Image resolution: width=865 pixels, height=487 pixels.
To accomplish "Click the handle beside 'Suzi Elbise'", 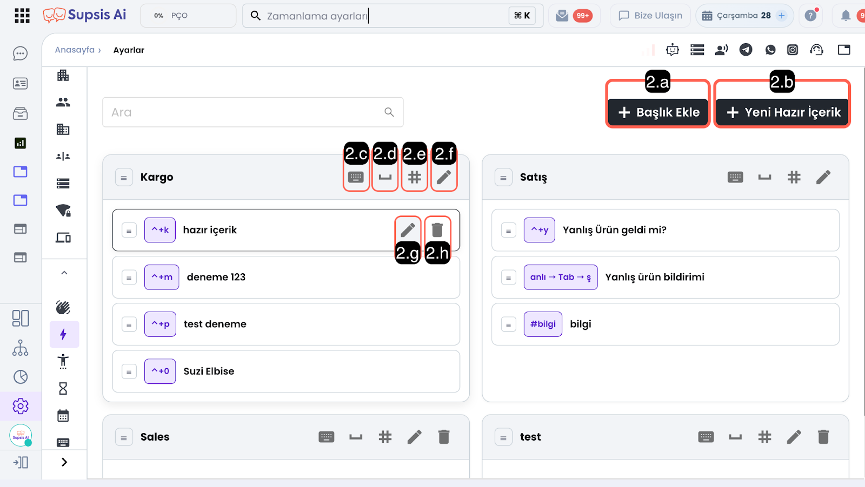I will tap(129, 372).
